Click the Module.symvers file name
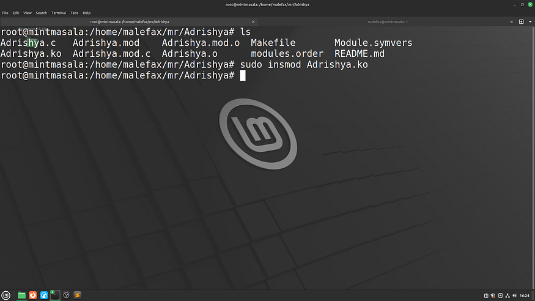Viewport: 535px width, 301px height. click(373, 43)
